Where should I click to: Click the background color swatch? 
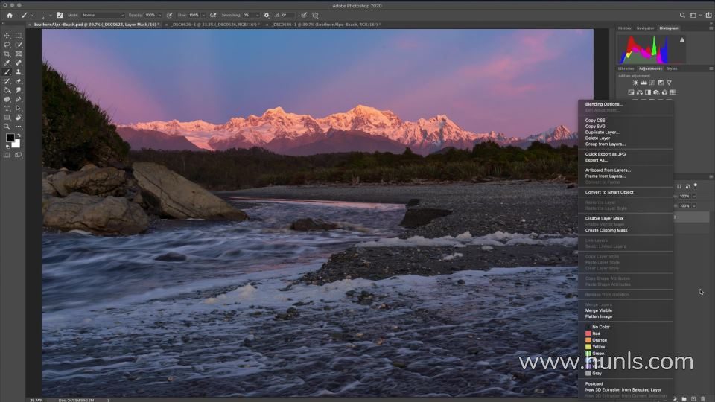(17, 144)
